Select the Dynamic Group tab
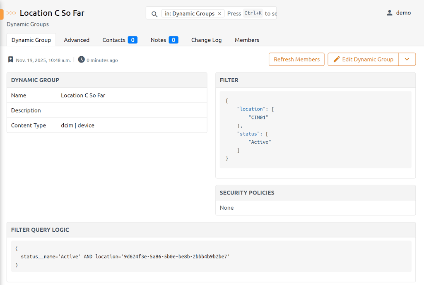The height and width of the screenshot is (285, 424). tap(31, 40)
